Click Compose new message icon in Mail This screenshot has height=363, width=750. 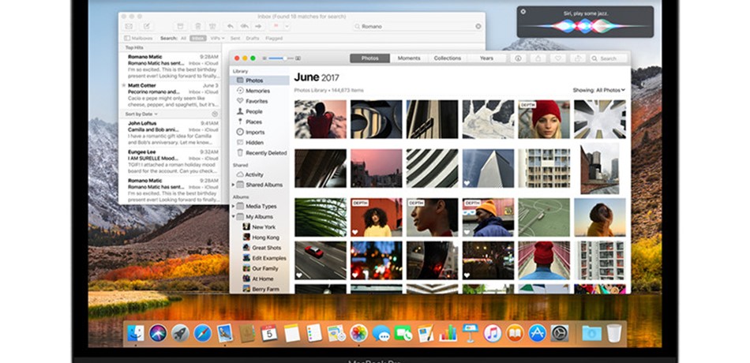pyautogui.click(x=147, y=26)
